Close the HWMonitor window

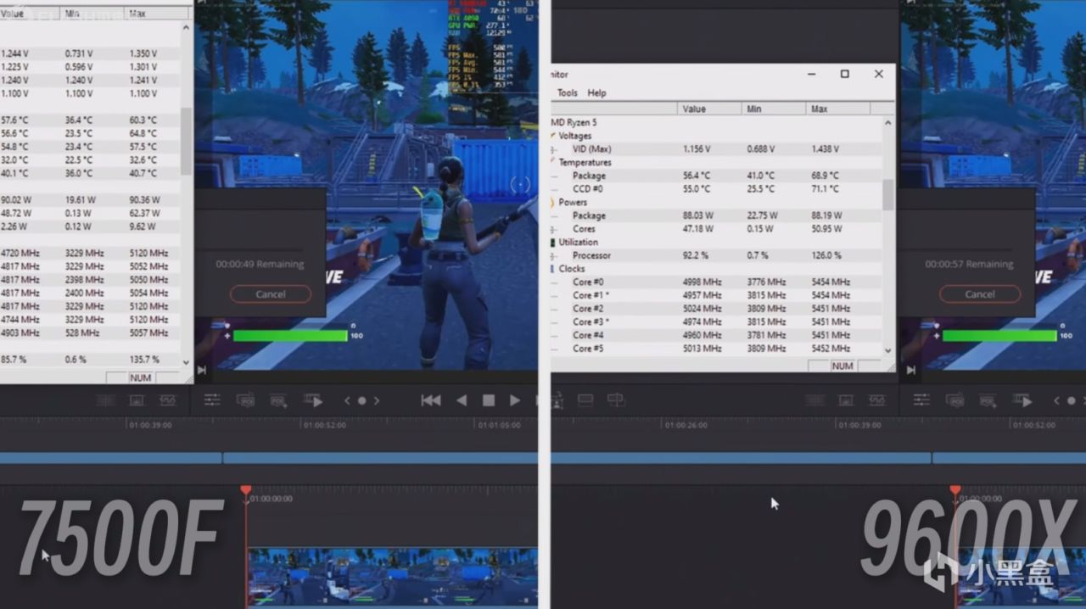click(x=878, y=74)
